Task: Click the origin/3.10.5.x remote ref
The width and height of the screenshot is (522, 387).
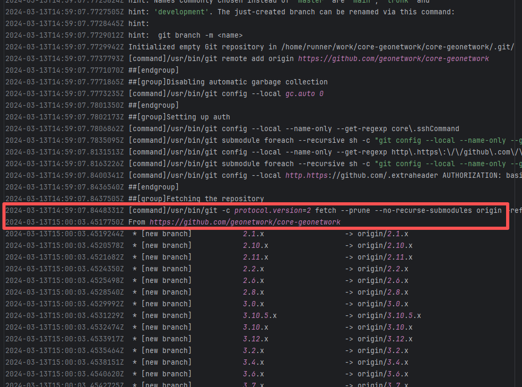Action: click(389, 315)
